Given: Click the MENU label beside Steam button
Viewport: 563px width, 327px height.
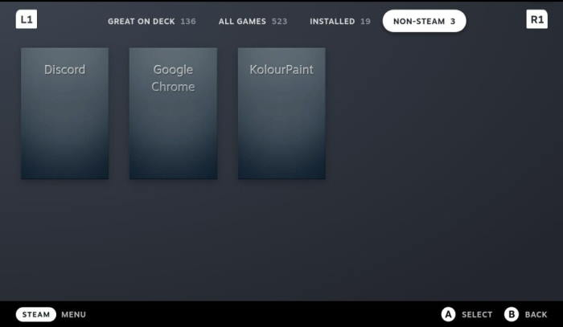Looking at the screenshot, I should (74, 315).
